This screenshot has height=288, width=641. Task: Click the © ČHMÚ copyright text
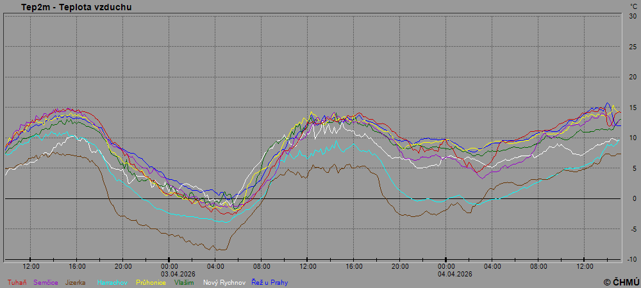coord(620,282)
